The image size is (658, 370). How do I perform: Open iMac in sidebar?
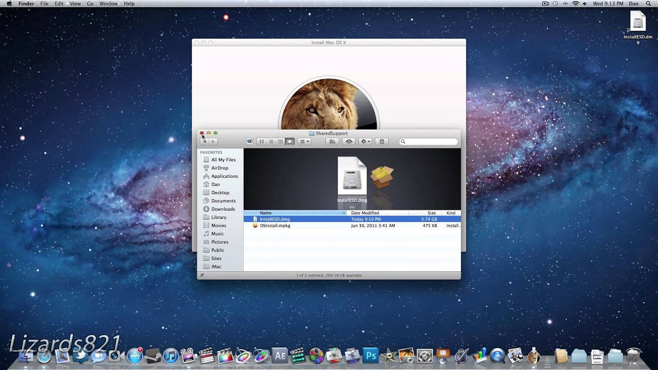(212, 267)
